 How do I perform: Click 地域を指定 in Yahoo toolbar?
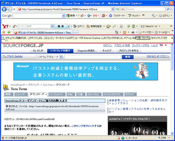tap(94, 27)
